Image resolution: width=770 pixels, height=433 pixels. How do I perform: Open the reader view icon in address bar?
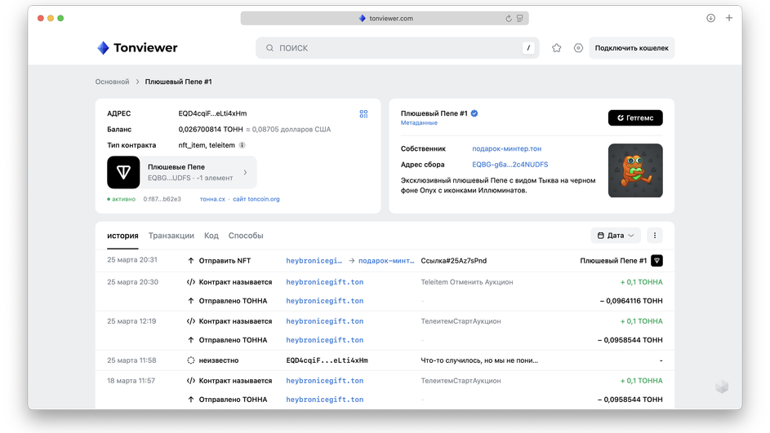point(519,18)
